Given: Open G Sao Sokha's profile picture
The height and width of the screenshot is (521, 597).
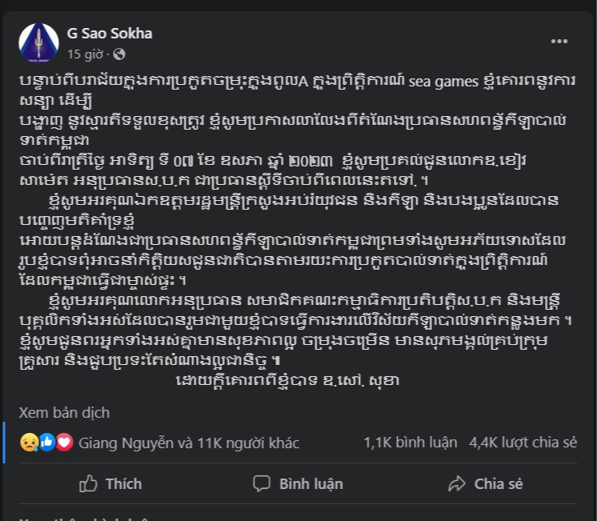Looking at the screenshot, I should pos(39,43).
